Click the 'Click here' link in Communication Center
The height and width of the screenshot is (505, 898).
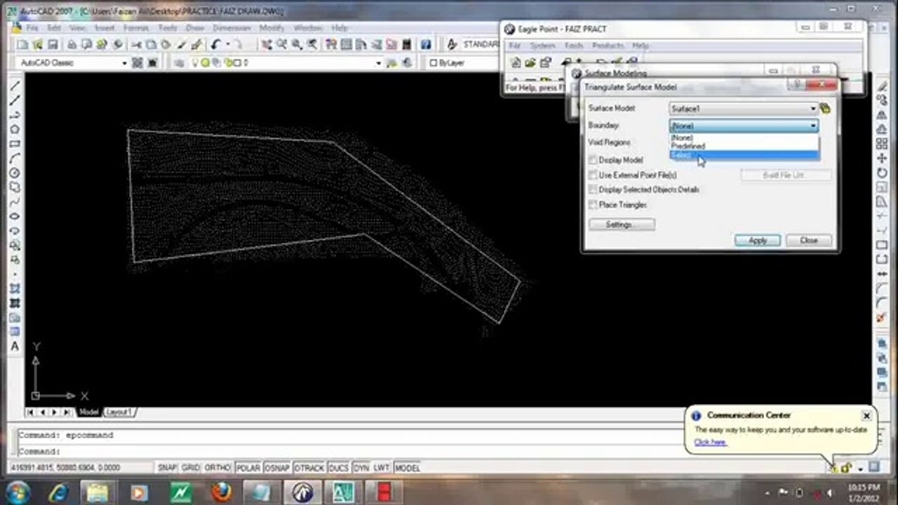click(710, 442)
